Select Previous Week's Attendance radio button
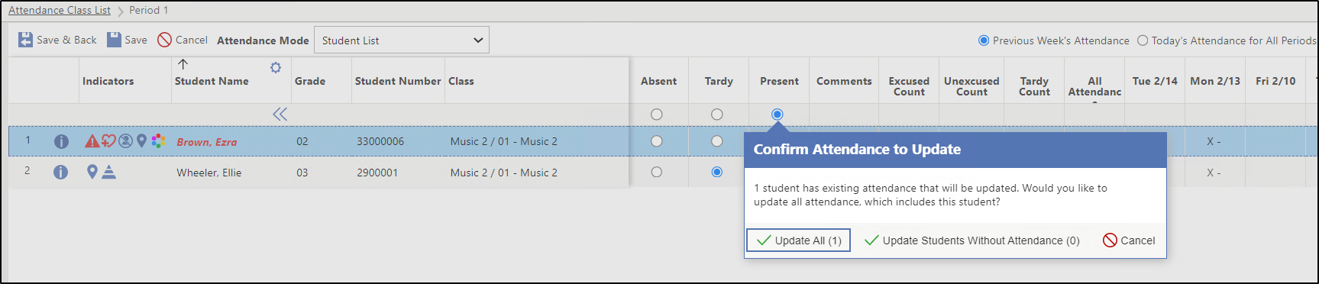The width and height of the screenshot is (1319, 284). tap(984, 40)
